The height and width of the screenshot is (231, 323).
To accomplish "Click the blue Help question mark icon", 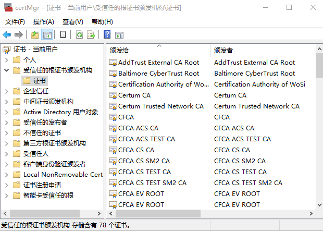I will coord(107,35).
